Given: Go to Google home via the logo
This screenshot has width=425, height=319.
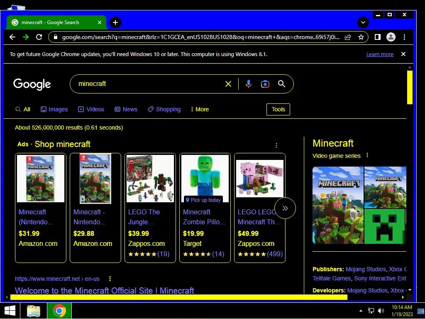Looking at the screenshot, I should click(x=32, y=84).
